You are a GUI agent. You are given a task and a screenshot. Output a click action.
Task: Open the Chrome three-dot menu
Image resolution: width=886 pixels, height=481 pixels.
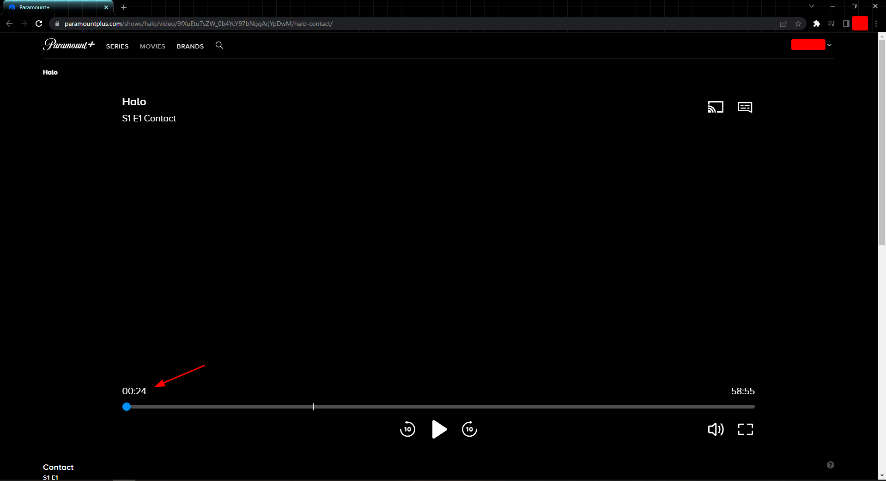click(x=876, y=24)
